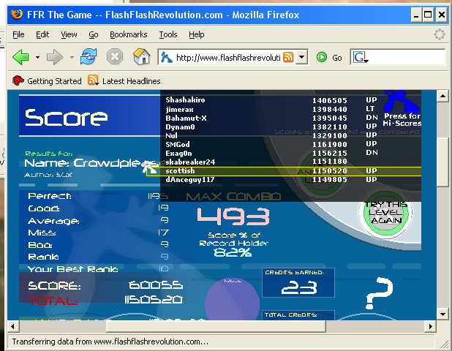This screenshot has width=452, height=351.
Task: Click the RSS feed icon in address bar
Action: pos(288,57)
